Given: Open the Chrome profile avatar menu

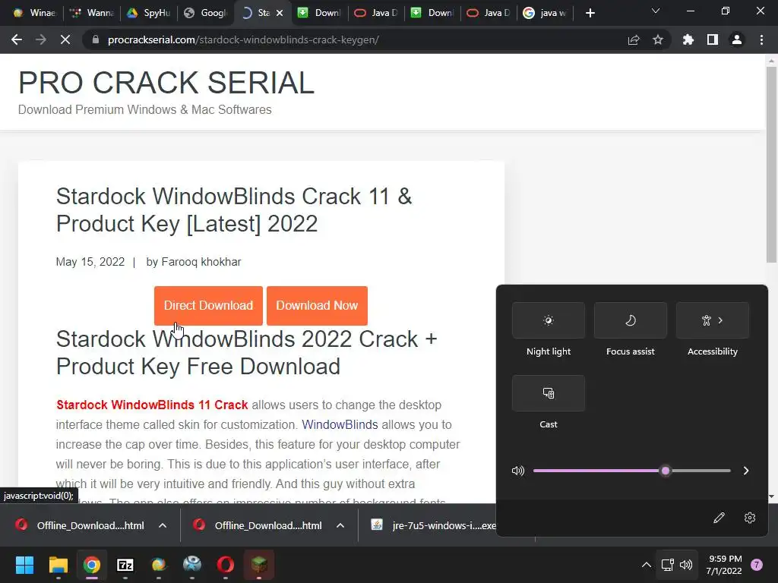Looking at the screenshot, I should coord(737,39).
